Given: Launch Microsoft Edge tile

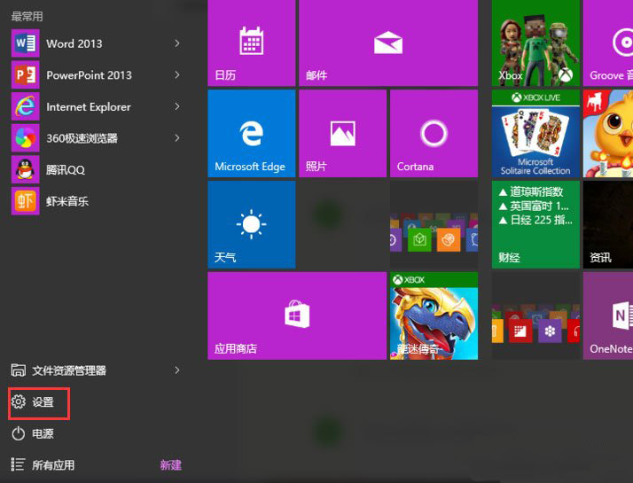Looking at the screenshot, I should [251, 134].
